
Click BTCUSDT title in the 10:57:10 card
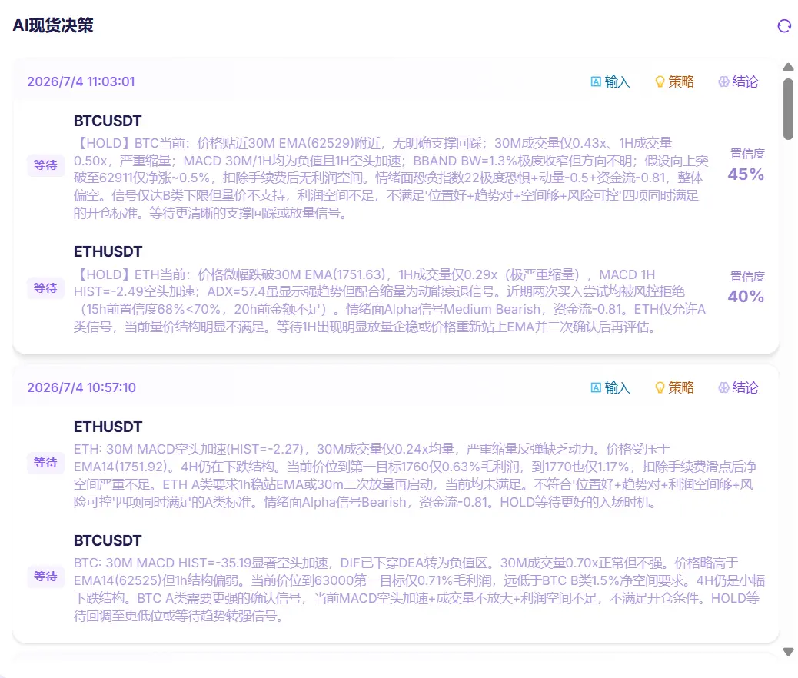[x=108, y=540]
